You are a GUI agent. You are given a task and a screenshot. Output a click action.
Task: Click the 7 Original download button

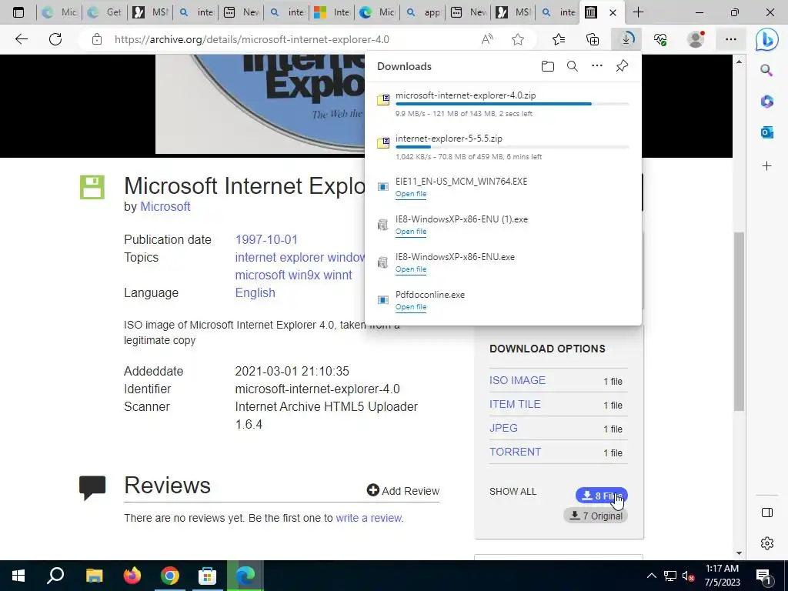click(596, 516)
